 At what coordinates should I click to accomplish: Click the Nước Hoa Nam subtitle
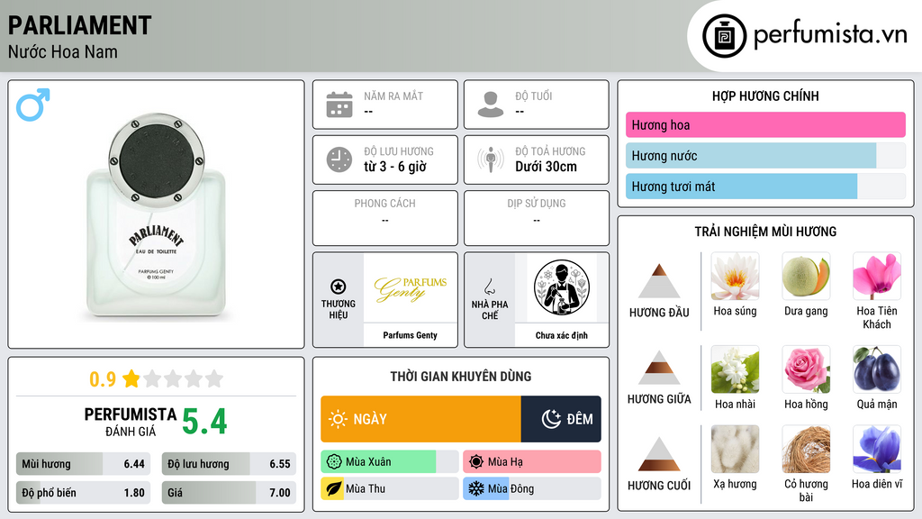click(63, 51)
